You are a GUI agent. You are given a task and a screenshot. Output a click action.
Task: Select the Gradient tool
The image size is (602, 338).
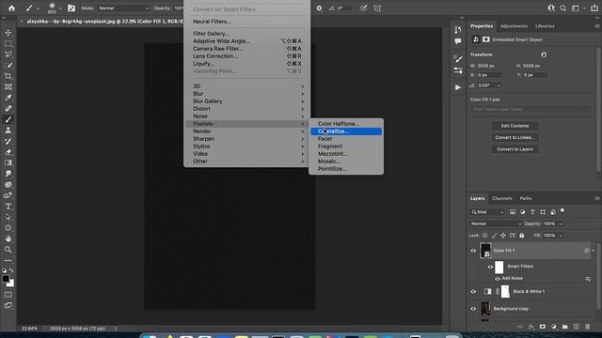8,162
